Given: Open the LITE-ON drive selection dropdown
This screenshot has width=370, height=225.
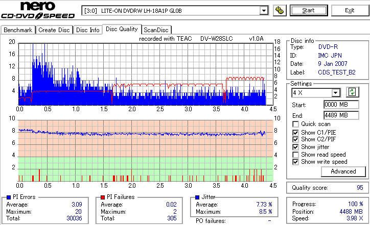Looking at the screenshot, I should point(264,11).
